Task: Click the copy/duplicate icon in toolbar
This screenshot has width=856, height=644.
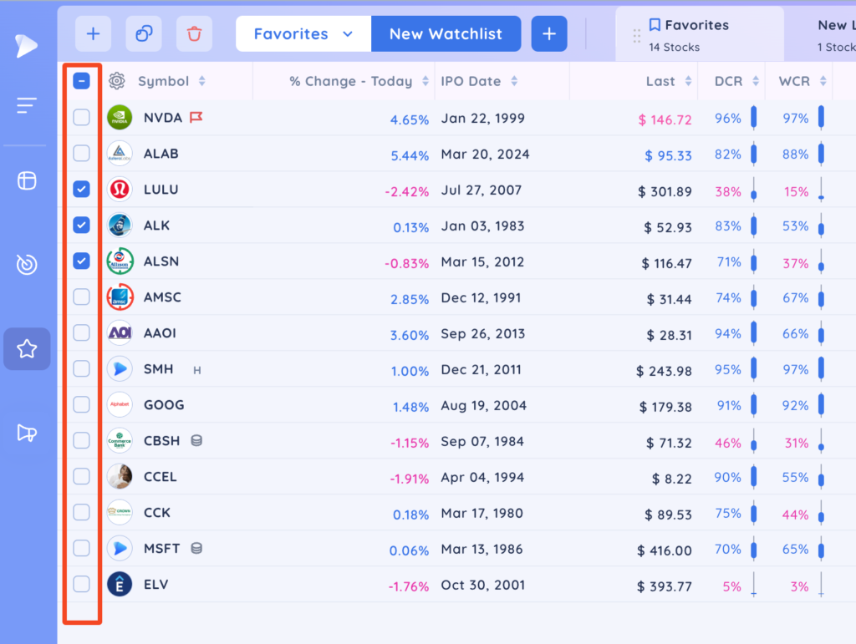Action: (x=144, y=33)
